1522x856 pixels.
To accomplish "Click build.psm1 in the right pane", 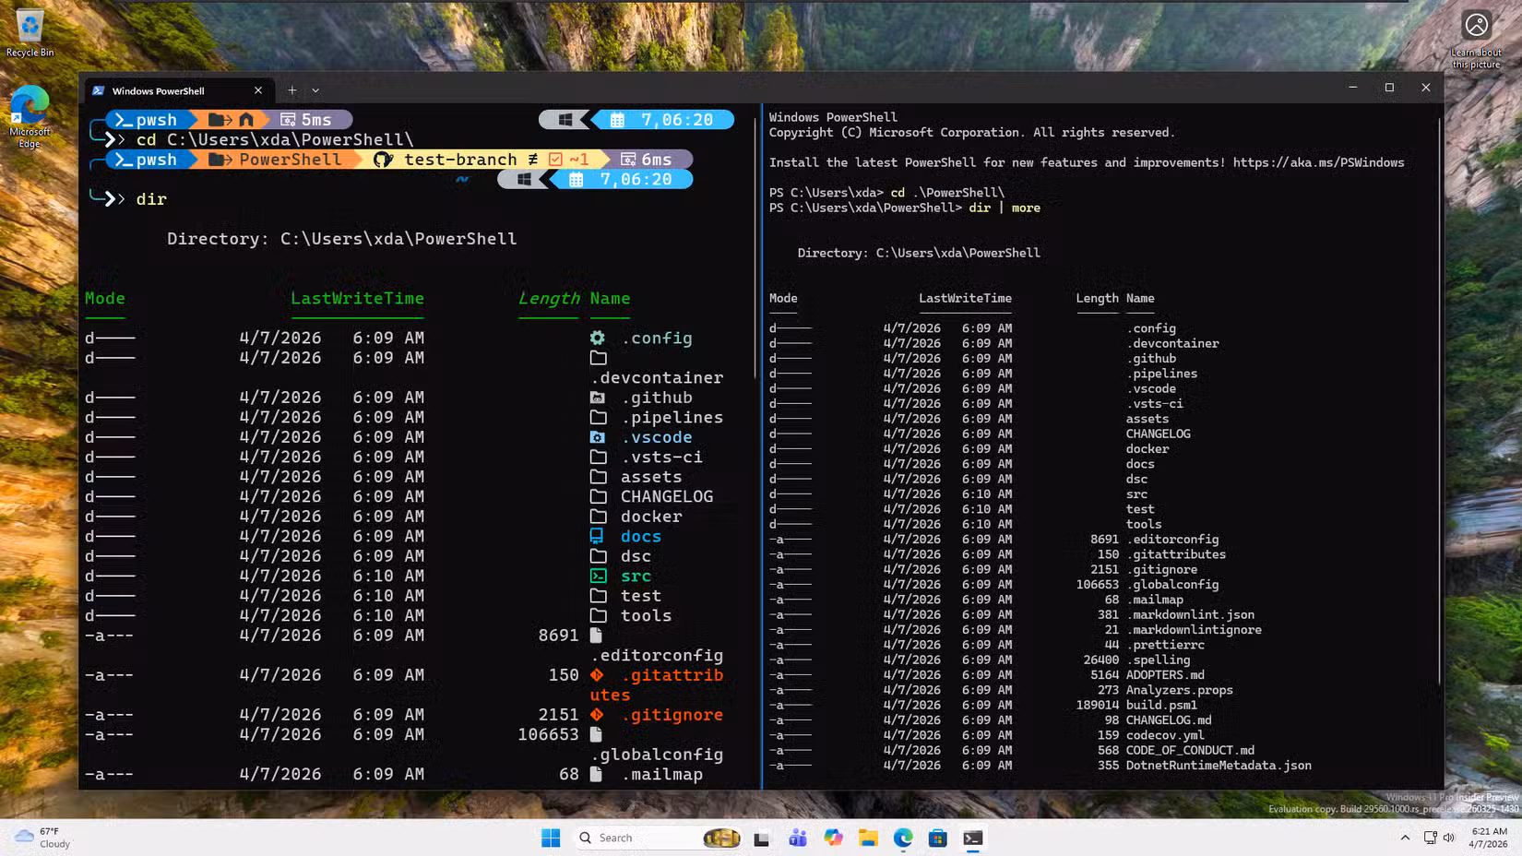I will click(1161, 705).
